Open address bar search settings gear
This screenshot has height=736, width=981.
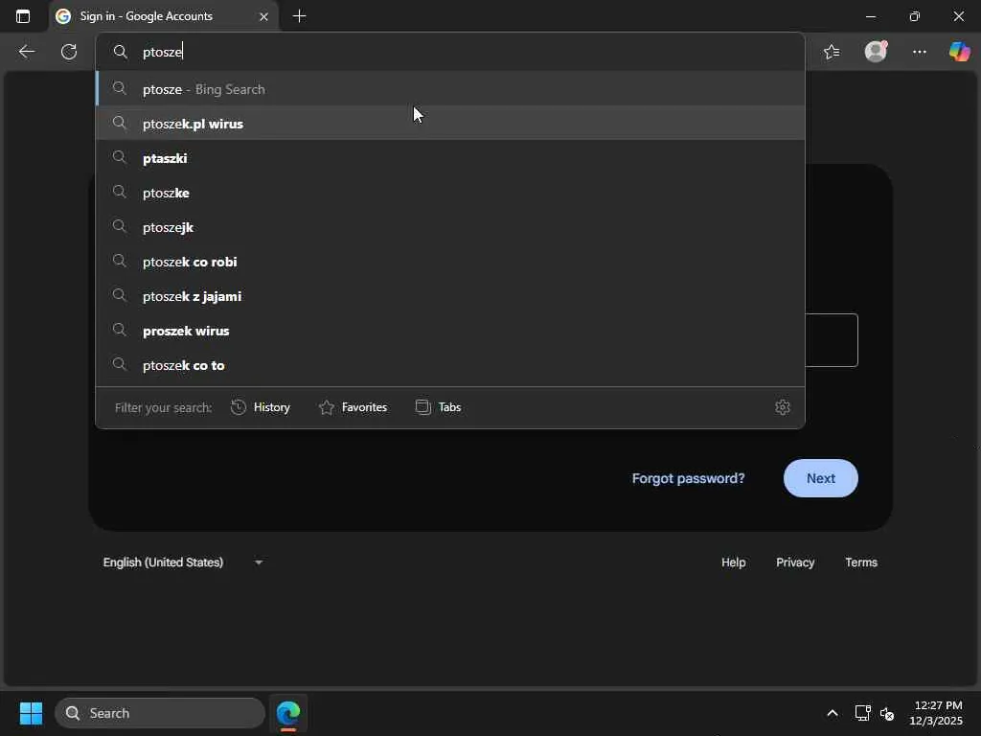tap(782, 407)
